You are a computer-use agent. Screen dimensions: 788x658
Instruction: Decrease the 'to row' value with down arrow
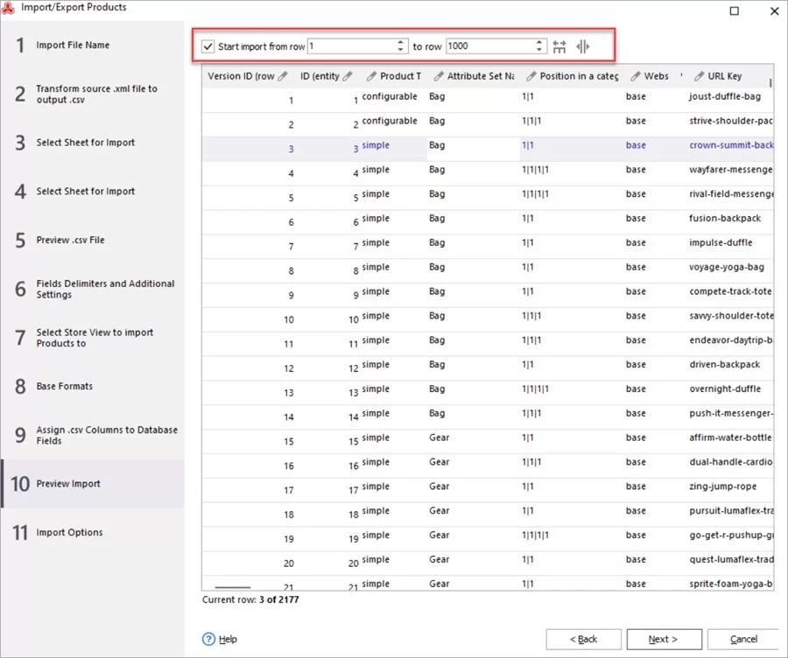coord(538,50)
